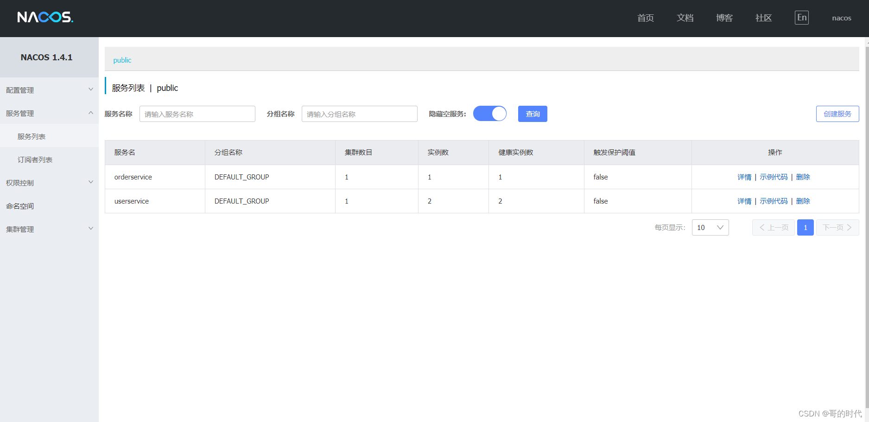Click the false threshold value for orderservice
The width and height of the screenshot is (869, 422).
tap(601, 177)
